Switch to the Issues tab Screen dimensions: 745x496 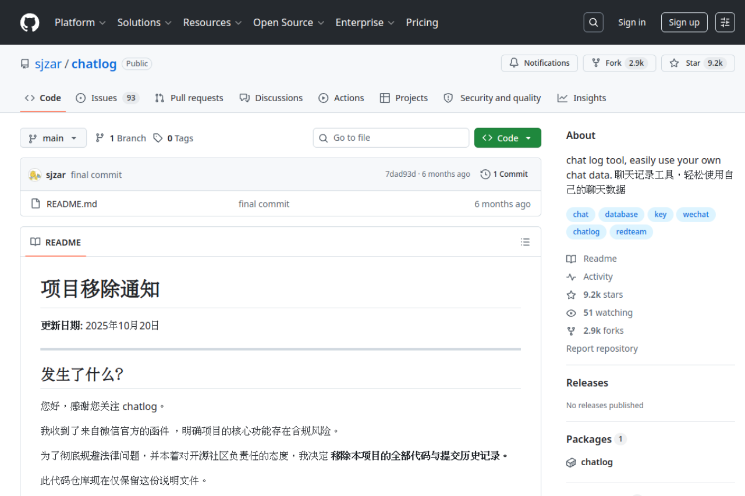pyautogui.click(x=108, y=98)
